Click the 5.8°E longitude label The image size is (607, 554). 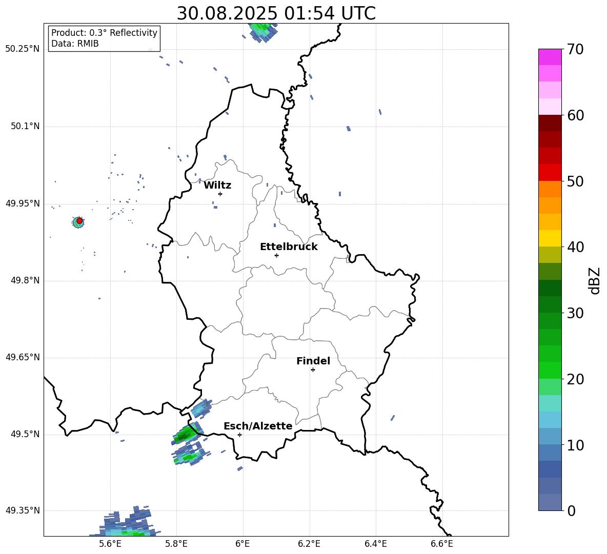pos(176,544)
